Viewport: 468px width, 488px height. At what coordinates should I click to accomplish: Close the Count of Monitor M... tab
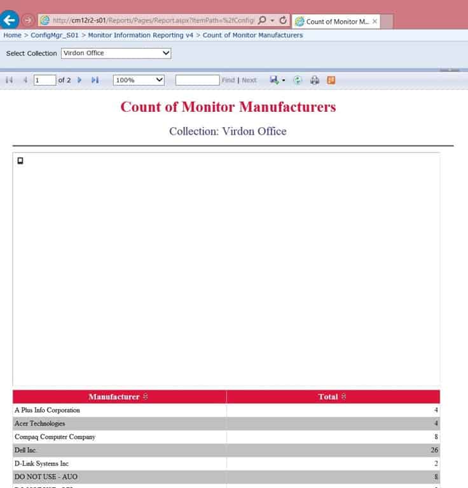point(375,22)
